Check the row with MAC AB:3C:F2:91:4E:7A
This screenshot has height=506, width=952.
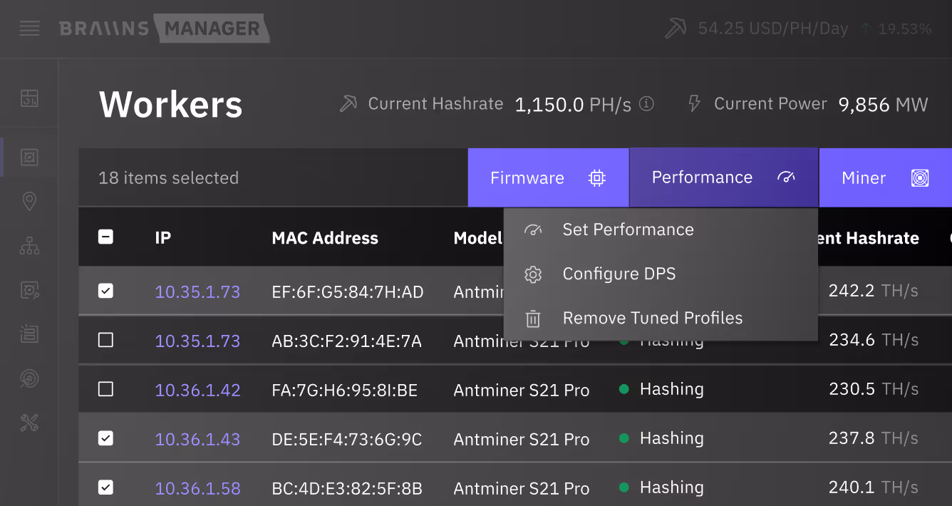pyautogui.click(x=105, y=340)
